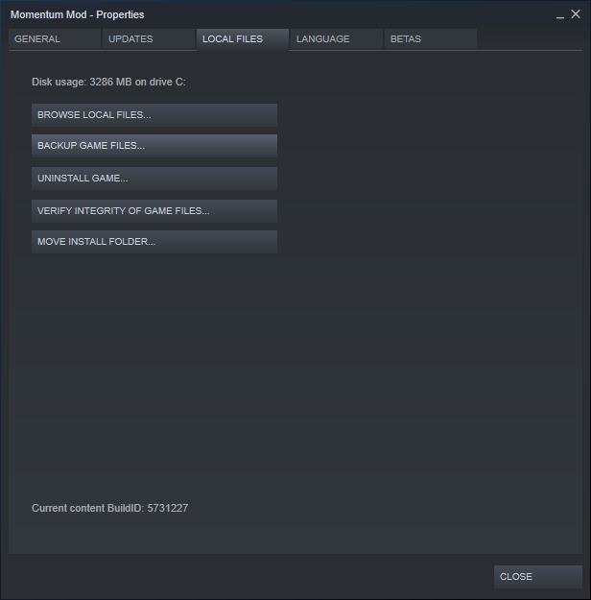Click the Current content BuildID text
591x600 pixels.
coord(109,508)
